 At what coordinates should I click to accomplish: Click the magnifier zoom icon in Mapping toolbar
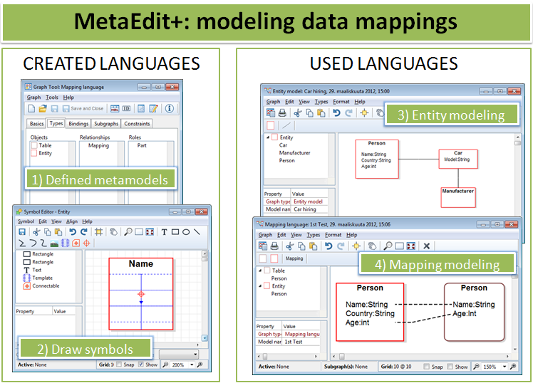coord(388,246)
